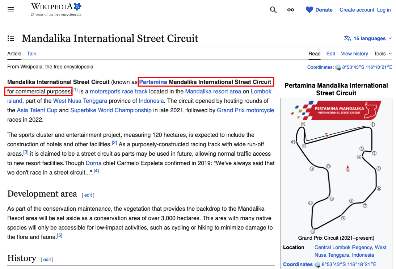Open the Pertamina link

[153, 82]
